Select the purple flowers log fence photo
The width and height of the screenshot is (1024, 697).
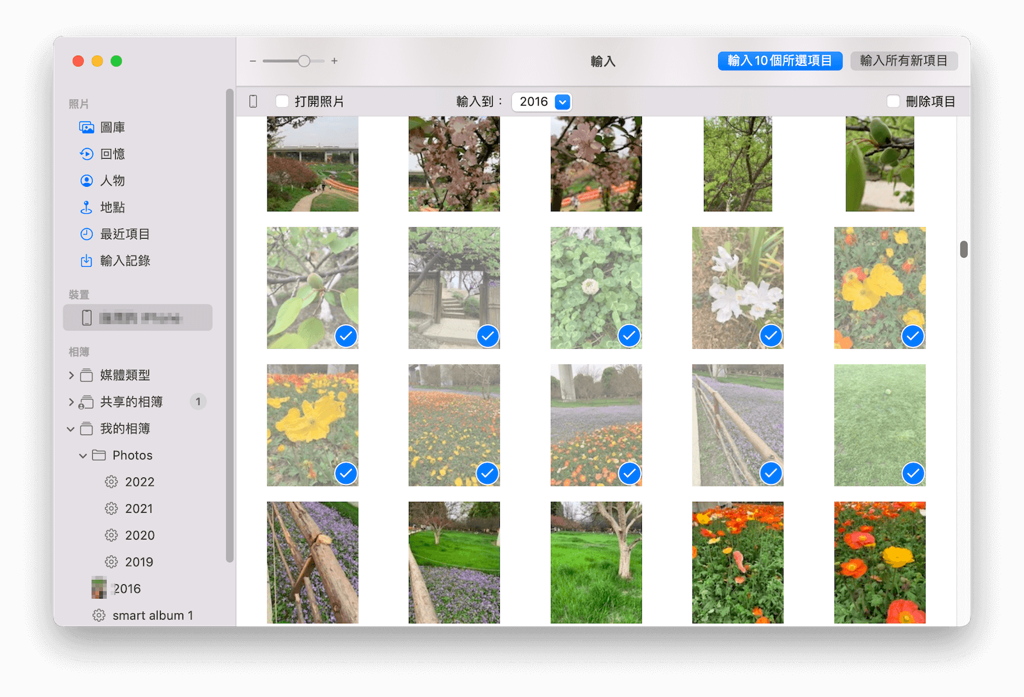click(312, 563)
